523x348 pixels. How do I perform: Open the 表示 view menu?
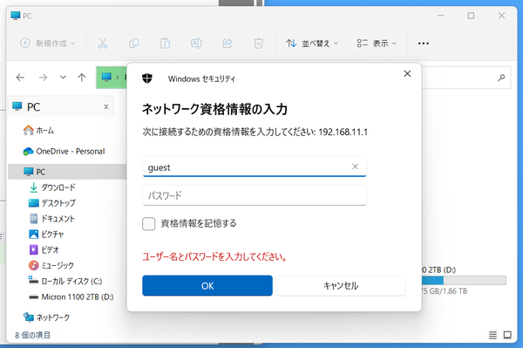(377, 44)
